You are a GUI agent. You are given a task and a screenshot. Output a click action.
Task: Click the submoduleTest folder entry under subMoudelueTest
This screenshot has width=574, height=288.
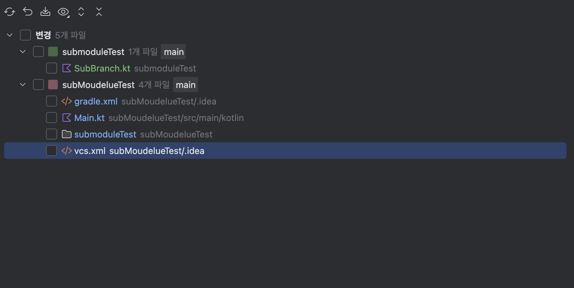point(105,134)
